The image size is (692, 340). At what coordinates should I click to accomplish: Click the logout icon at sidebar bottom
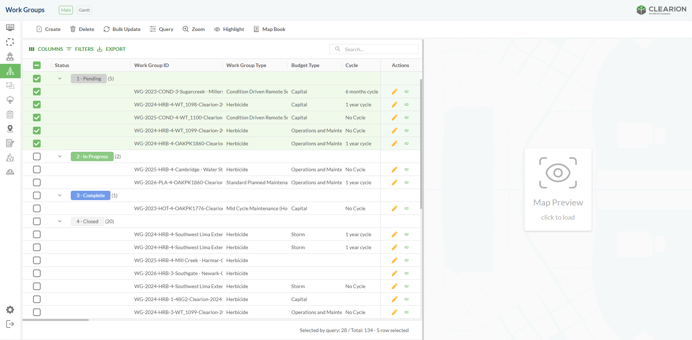click(10, 324)
